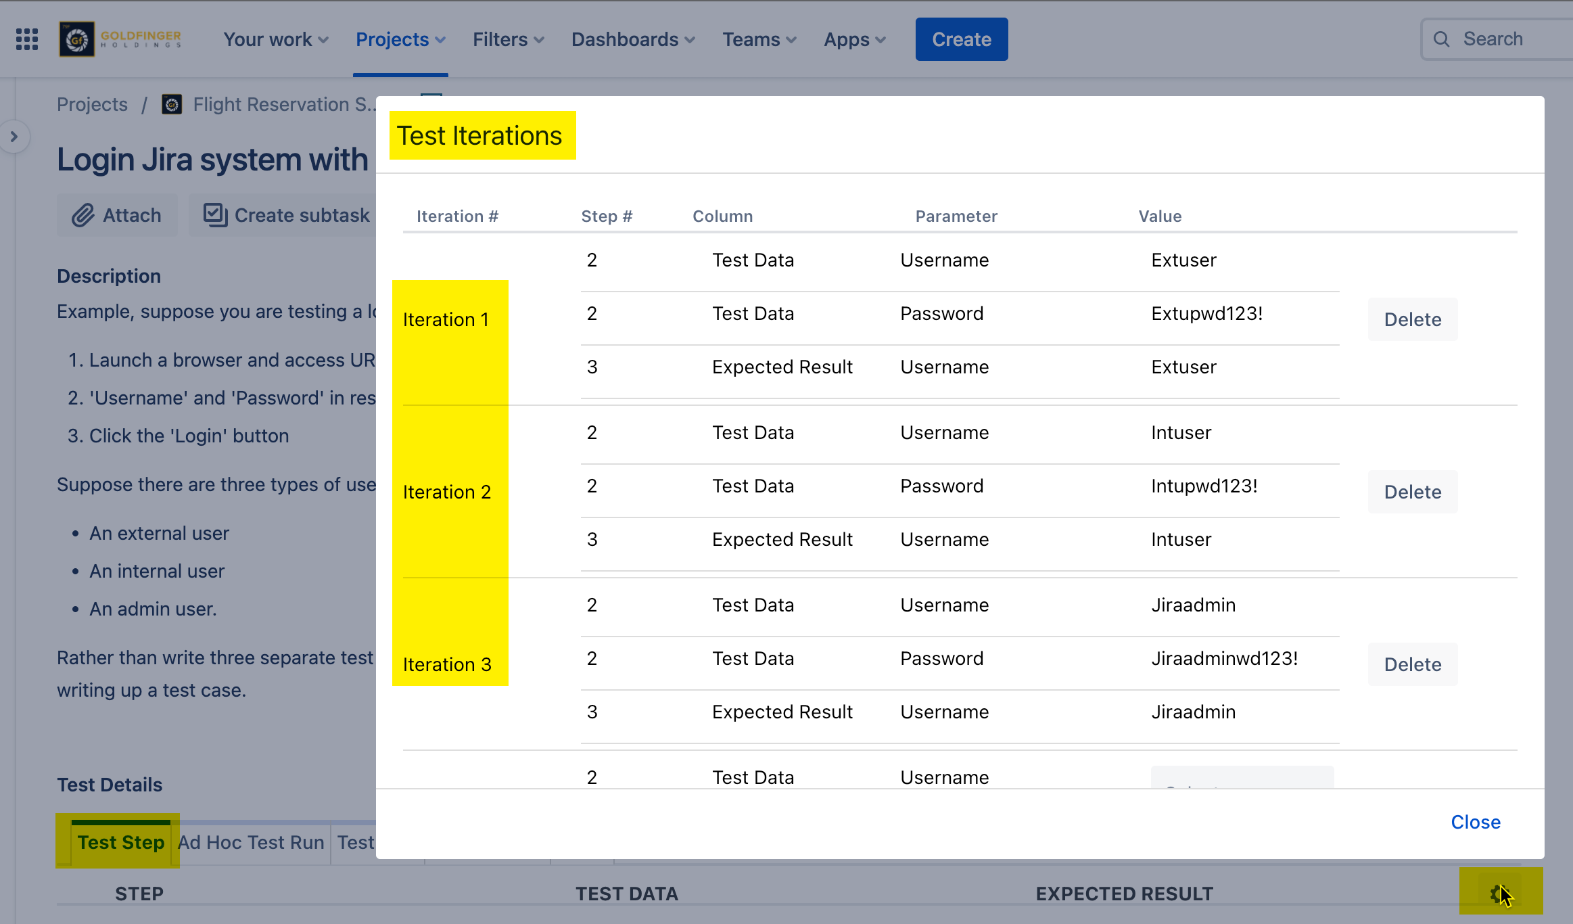This screenshot has width=1573, height=924.
Task: Open the Apps menu
Action: pyautogui.click(x=854, y=39)
